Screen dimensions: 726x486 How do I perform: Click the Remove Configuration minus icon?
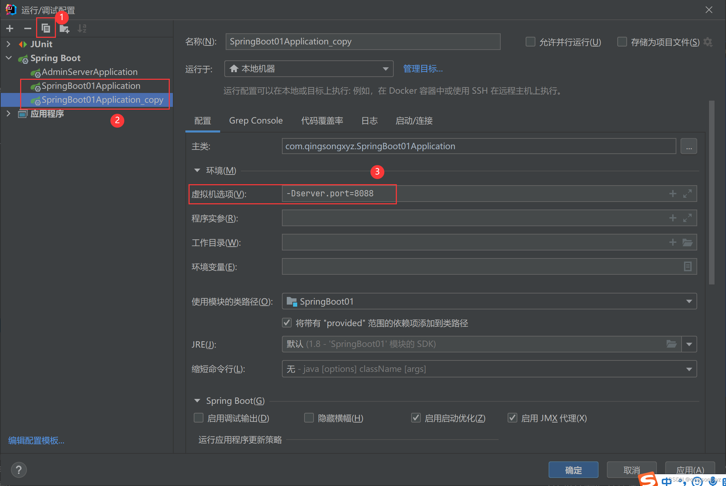point(28,28)
